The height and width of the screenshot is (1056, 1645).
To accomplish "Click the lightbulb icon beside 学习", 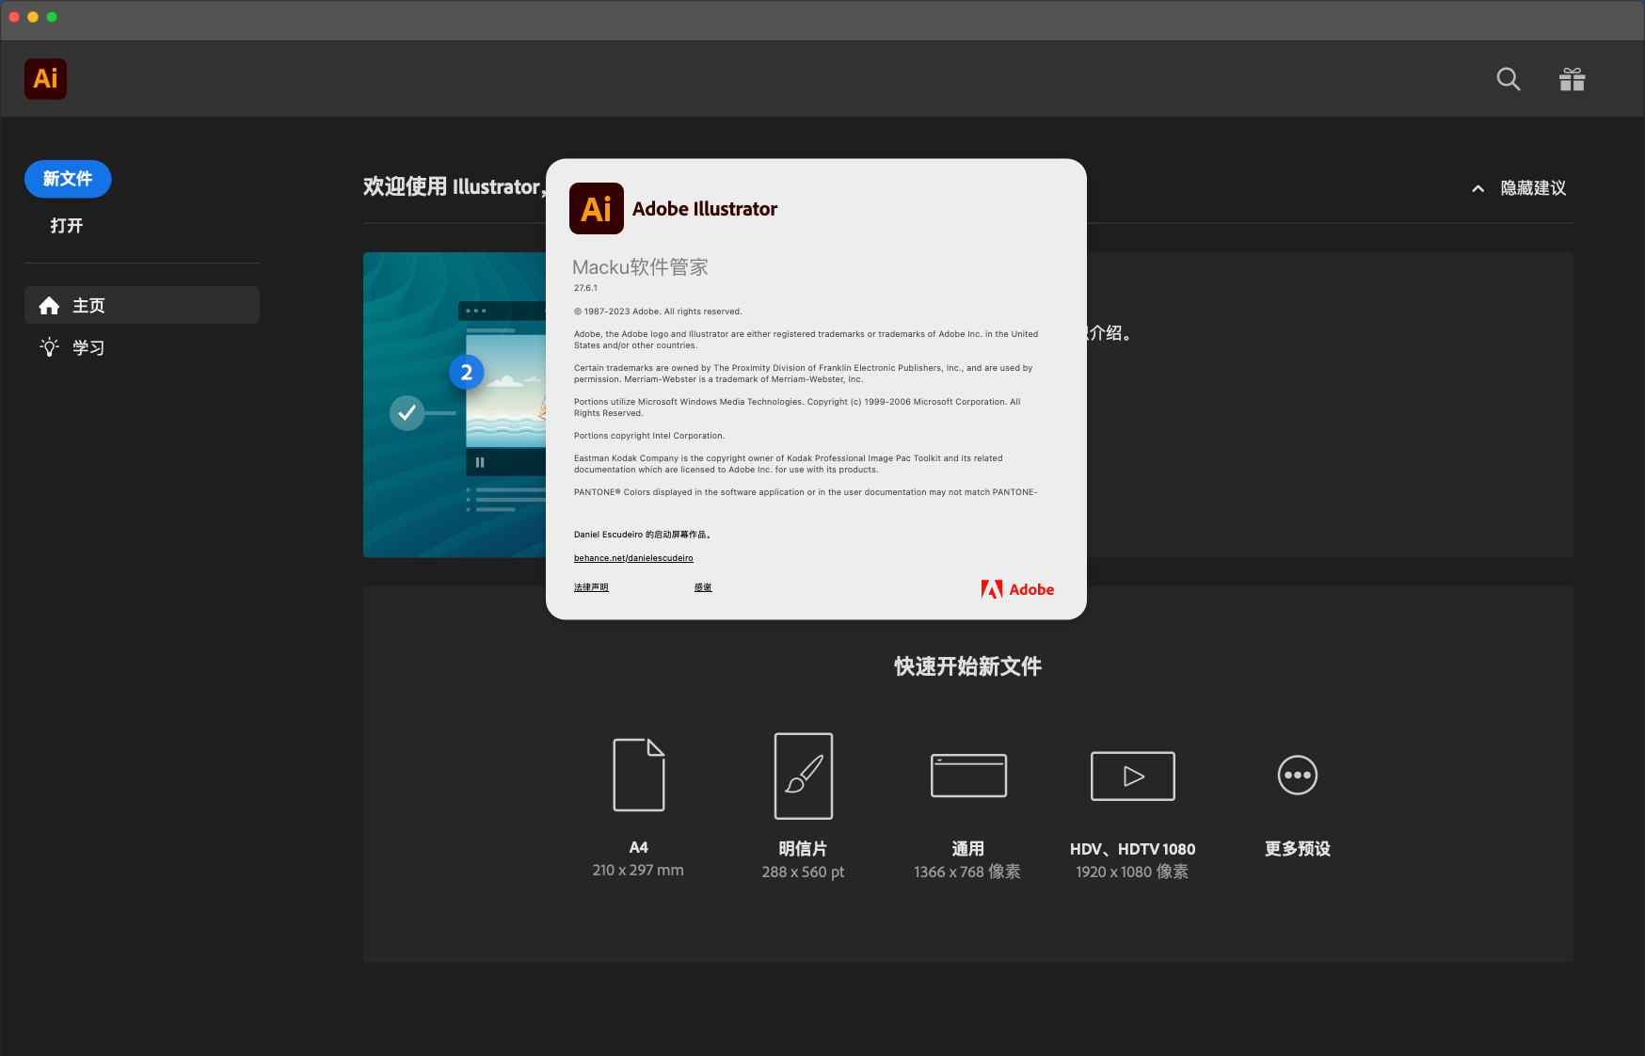I will [x=49, y=347].
